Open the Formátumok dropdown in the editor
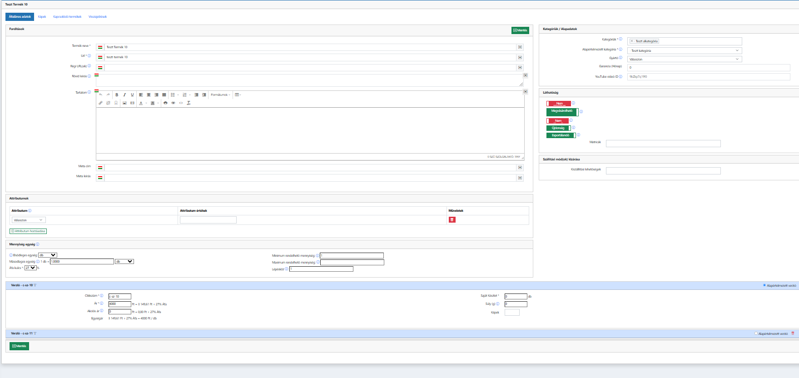799x378 pixels. click(220, 95)
